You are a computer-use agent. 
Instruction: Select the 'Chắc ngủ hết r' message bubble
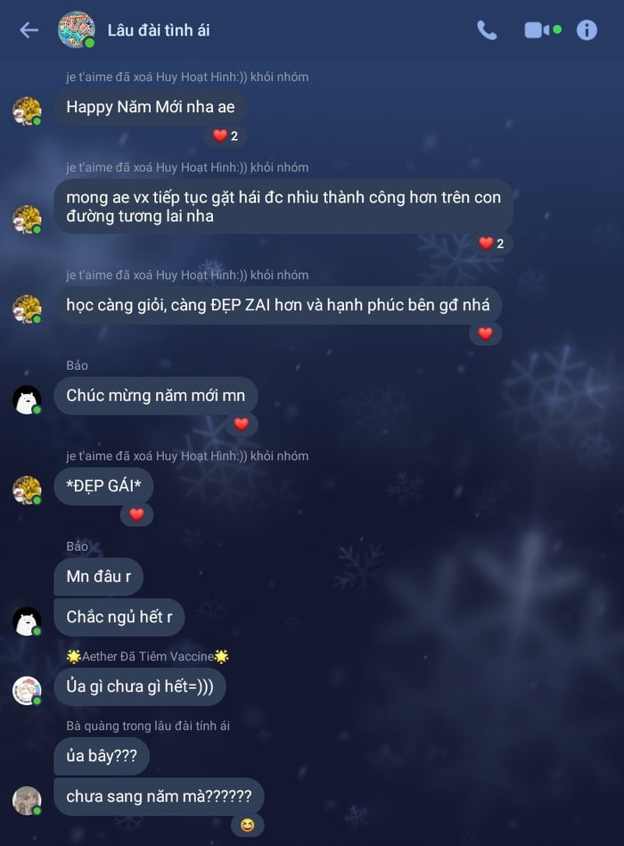tap(119, 617)
